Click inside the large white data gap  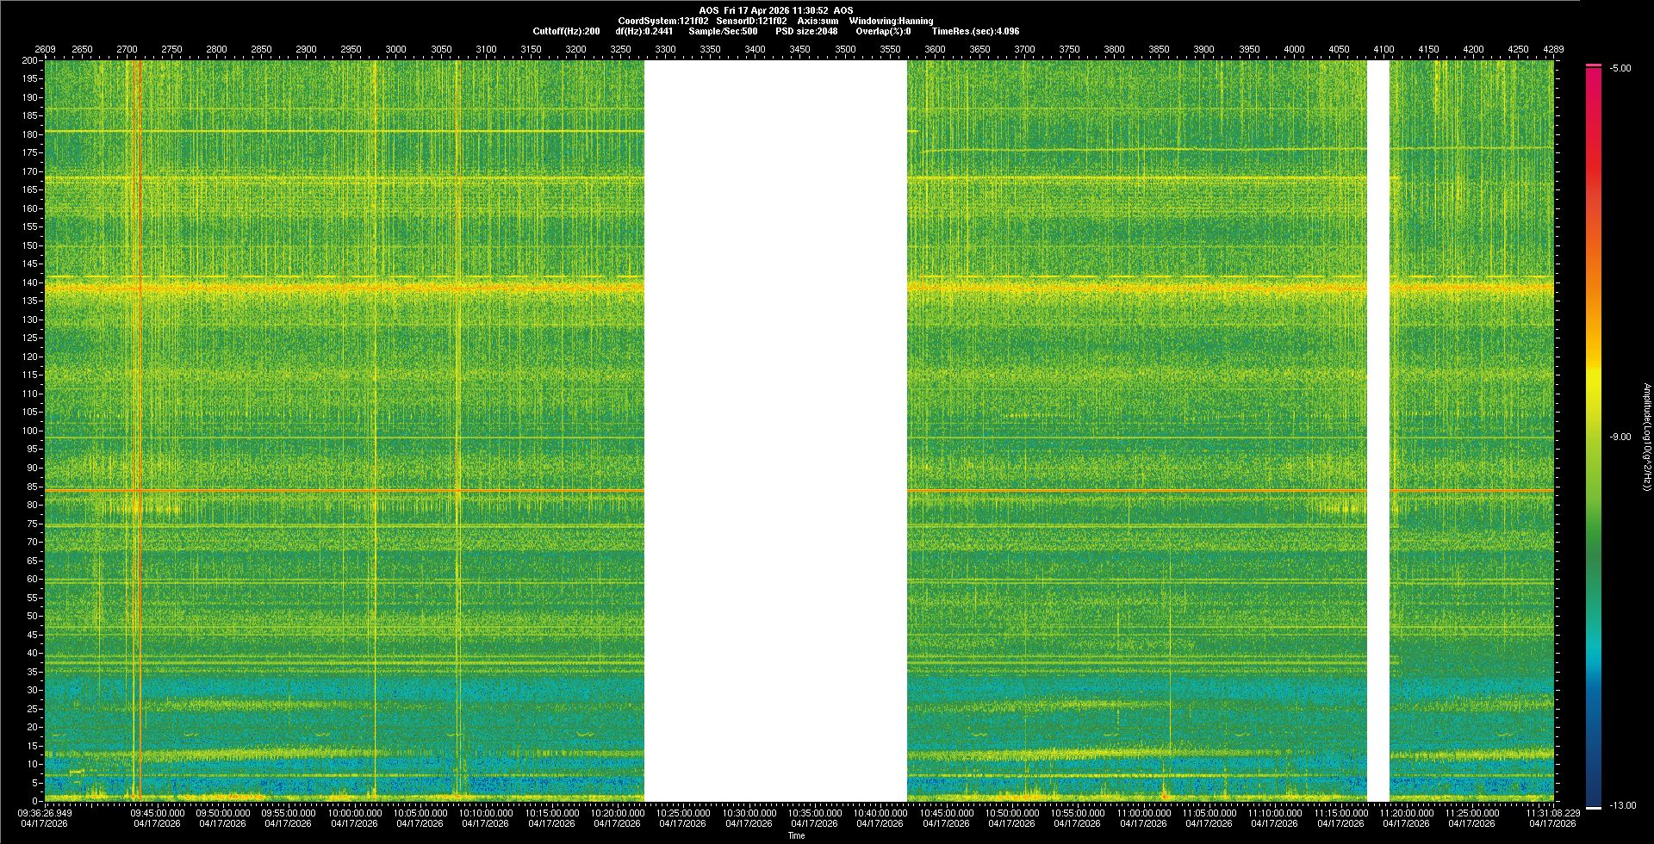click(775, 431)
